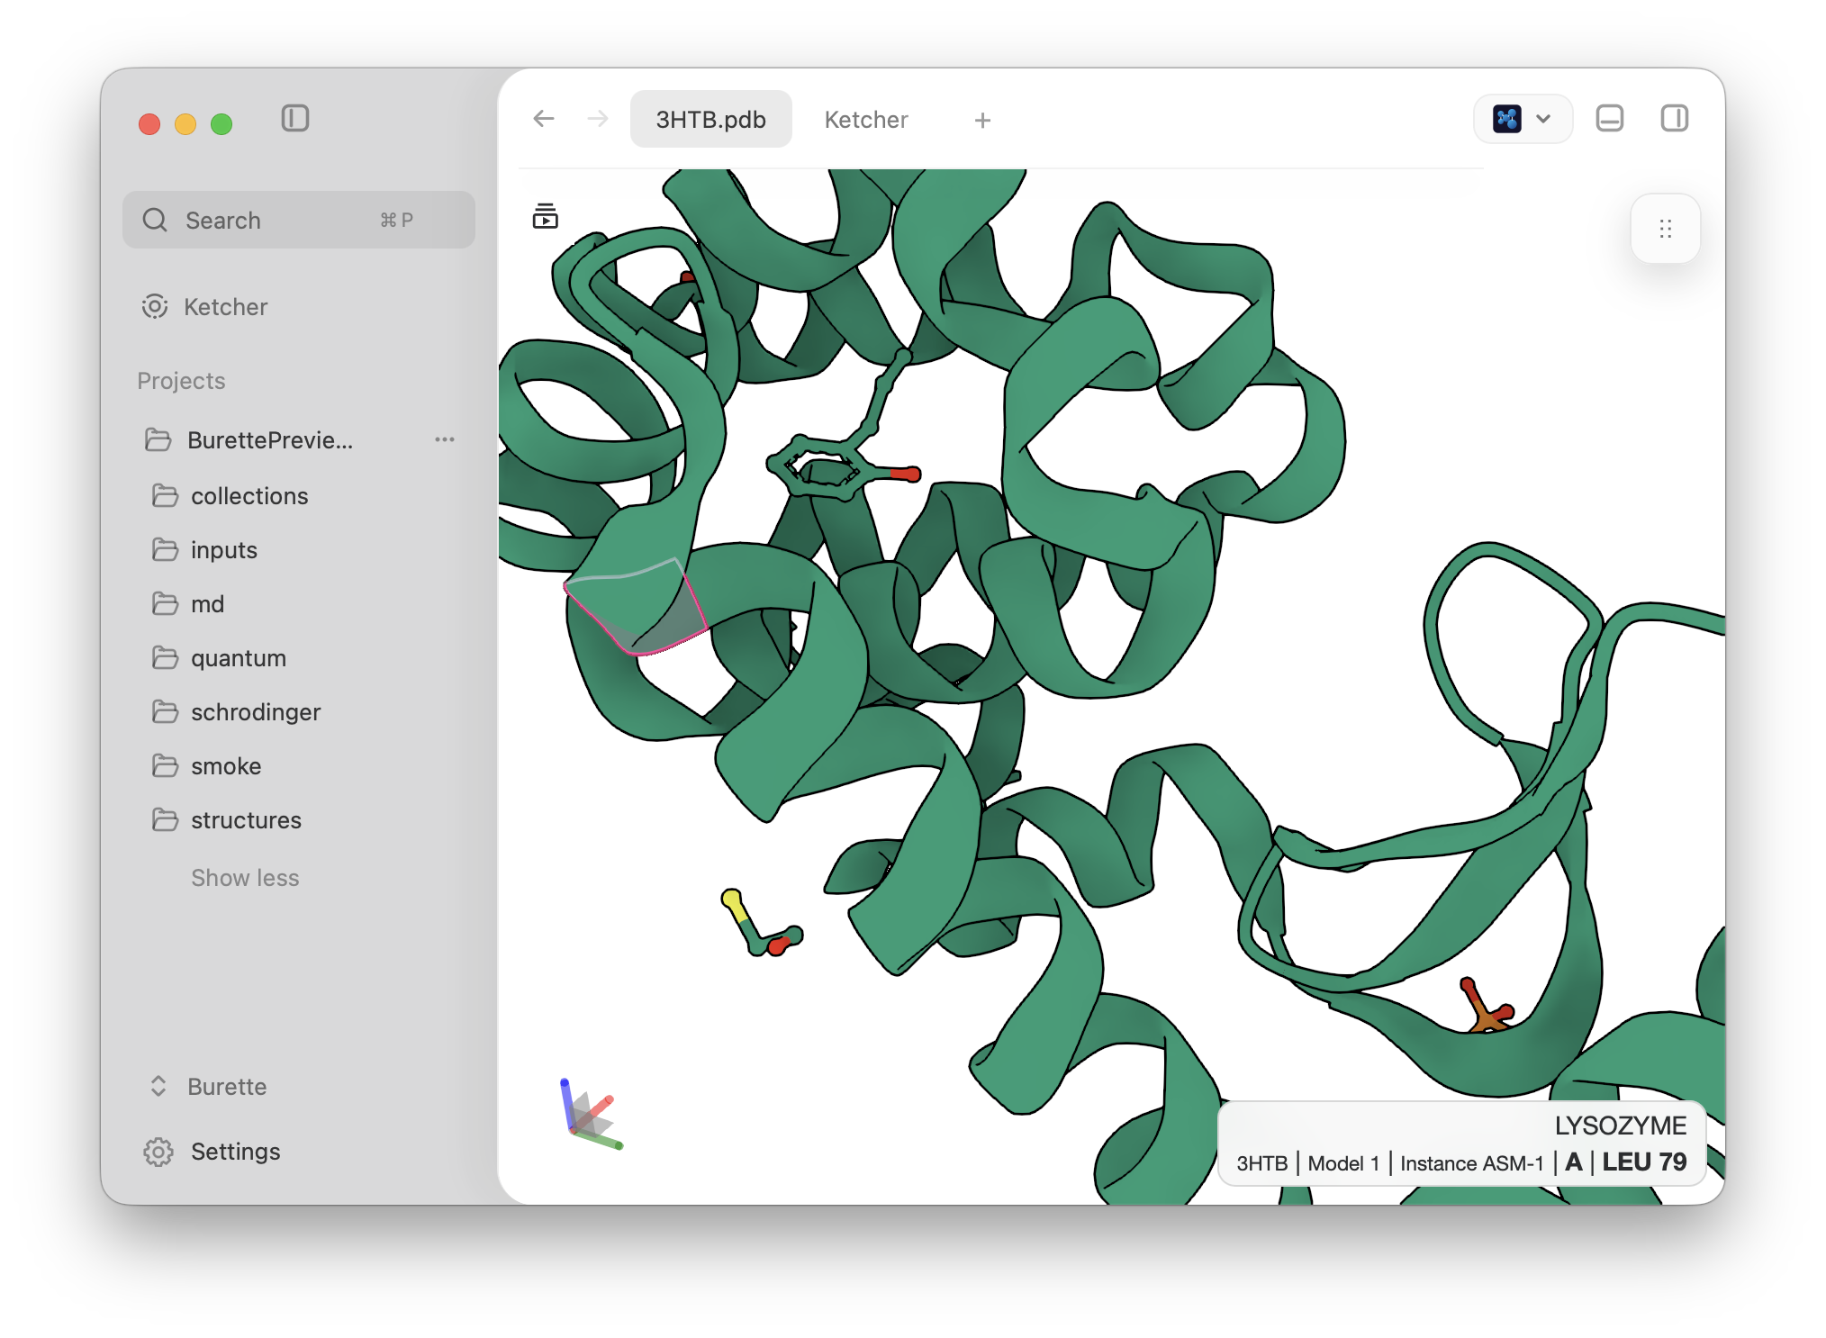Viewport: 1826px width, 1338px height.
Task: Open the molecule viewer mode dropdown
Action: (x=1523, y=119)
